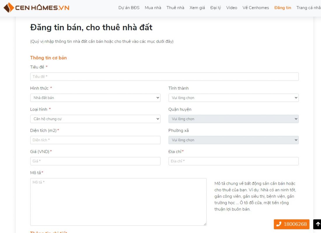Open the Dự án BĐS menu
This screenshot has height=233, width=321.
(x=129, y=8)
